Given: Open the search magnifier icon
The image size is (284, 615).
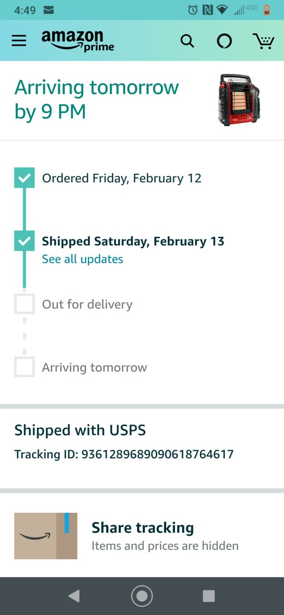Looking at the screenshot, I should (187, 41).
